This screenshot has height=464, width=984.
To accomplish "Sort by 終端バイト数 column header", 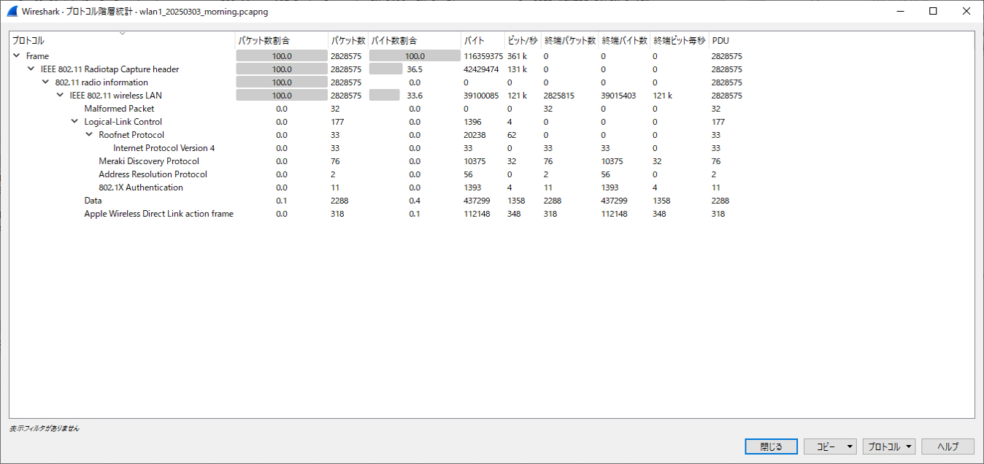I will tap(625, 41).
